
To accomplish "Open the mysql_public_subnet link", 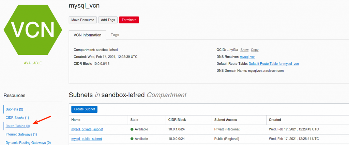I will 87,139.
